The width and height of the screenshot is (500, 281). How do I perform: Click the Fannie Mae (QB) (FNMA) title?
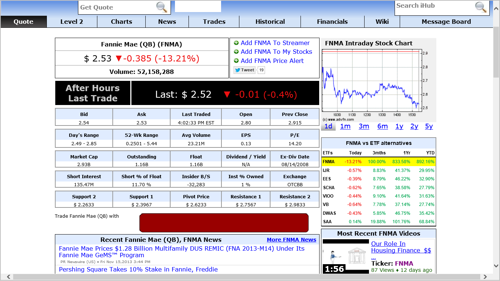tap(142, 45)
